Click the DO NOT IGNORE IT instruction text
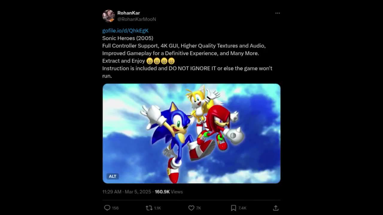Image resolution: width=383 pixels, height=215 pixels. tap(192, 68)
